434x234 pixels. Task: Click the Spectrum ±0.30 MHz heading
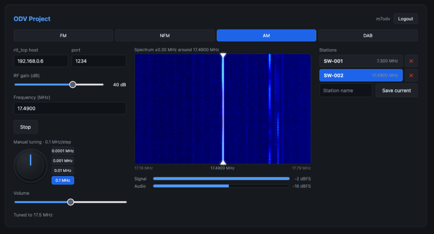[x=177, y=50]
